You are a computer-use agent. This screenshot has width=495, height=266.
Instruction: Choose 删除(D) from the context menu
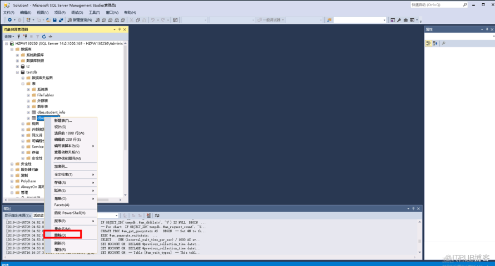pos(60,235)
